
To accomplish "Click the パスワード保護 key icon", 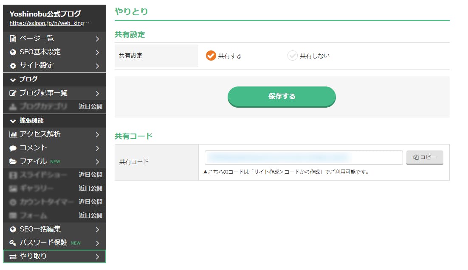I will (x=13, y=243).
